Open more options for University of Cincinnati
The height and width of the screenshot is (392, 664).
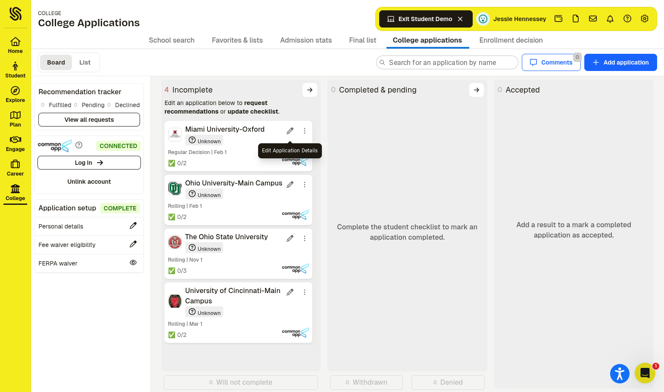[305, 292]
